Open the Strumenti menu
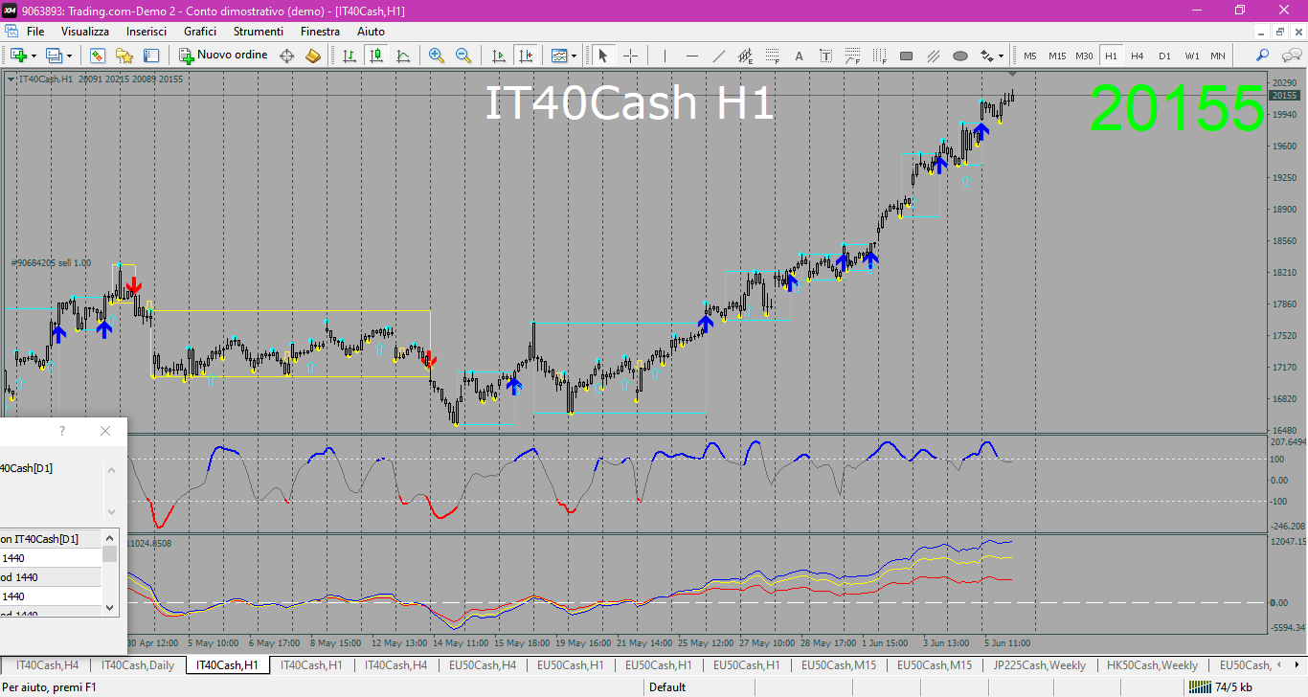This screenshot has width=1308, height=697. click(x=259, y=32)
